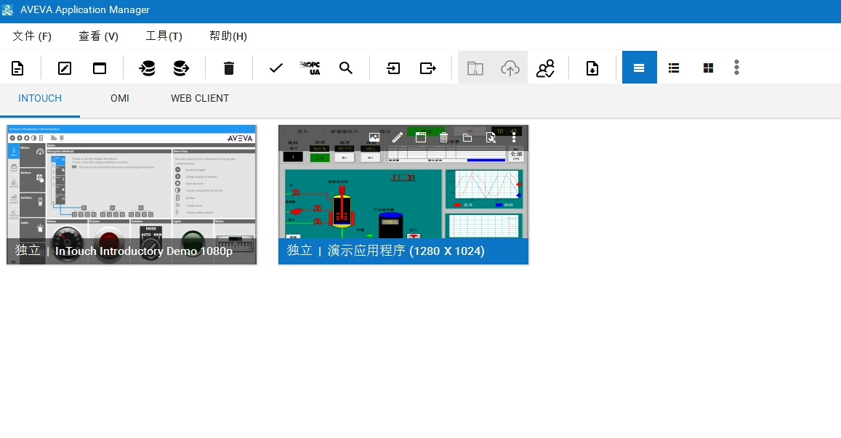Click document wrench icon on demo app card
This screenshot has width=841, height=438.
(x=491, y=138)
